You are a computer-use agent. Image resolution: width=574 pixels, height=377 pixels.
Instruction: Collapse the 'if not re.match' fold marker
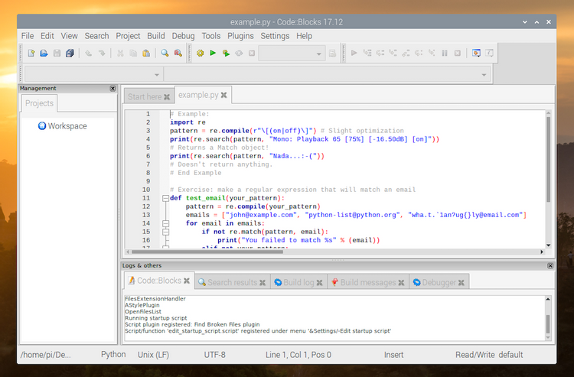coord(164,232)
